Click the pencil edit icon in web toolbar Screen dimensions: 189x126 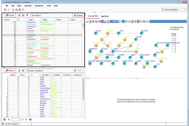(88, 21)
